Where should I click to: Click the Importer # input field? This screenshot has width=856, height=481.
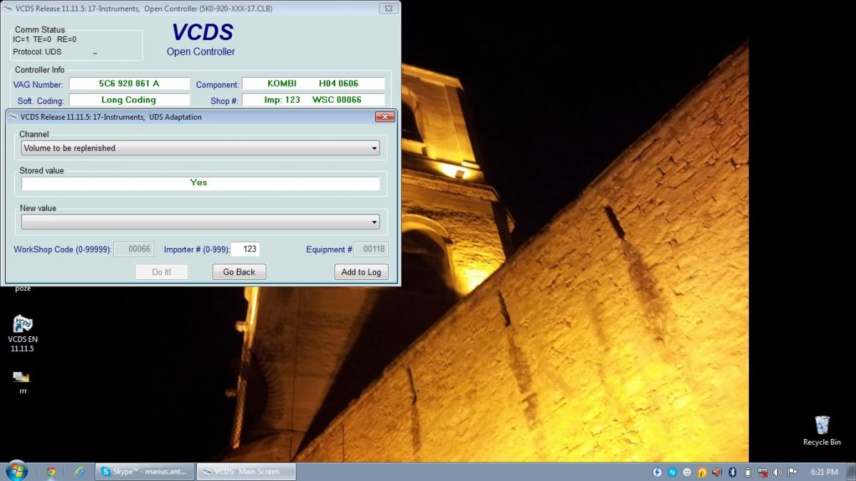coord(245,249)
